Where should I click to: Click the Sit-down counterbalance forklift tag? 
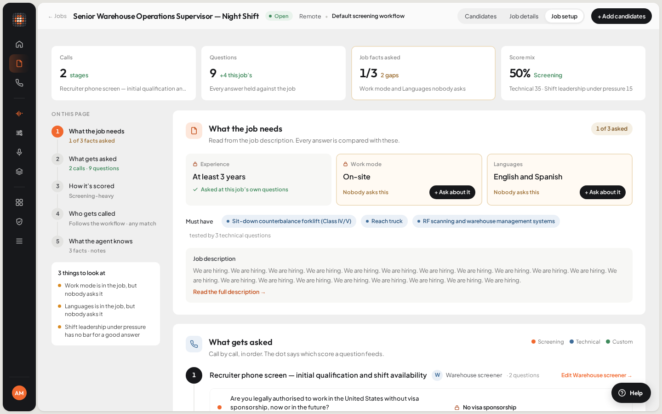pyautogui.click(x=289, y=221)
